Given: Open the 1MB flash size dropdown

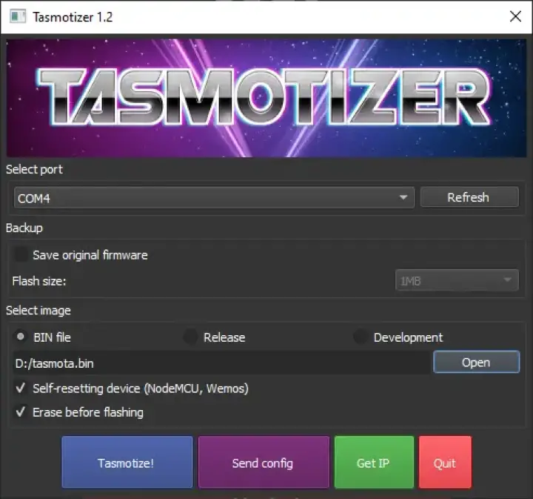Looking at the screenshot, I should 457,280.
